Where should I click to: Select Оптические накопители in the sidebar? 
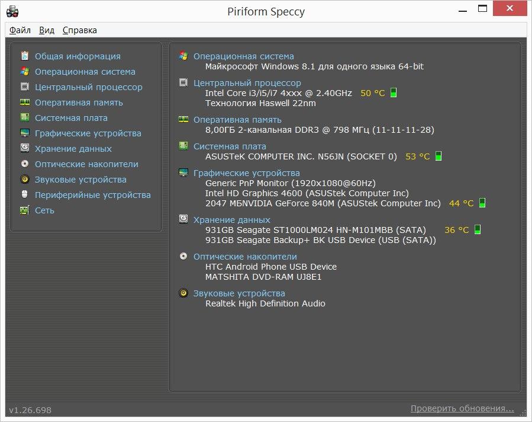coord(86,164)
